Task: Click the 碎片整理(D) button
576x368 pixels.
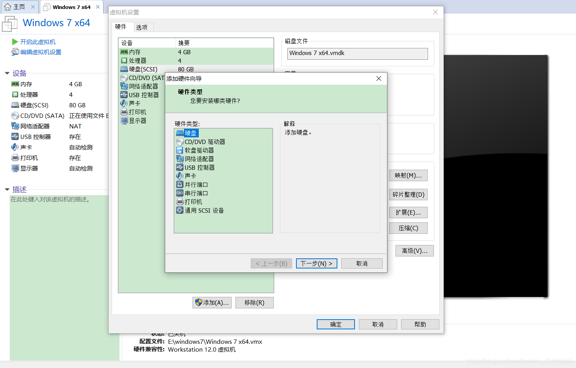Action: coord(408,194)
